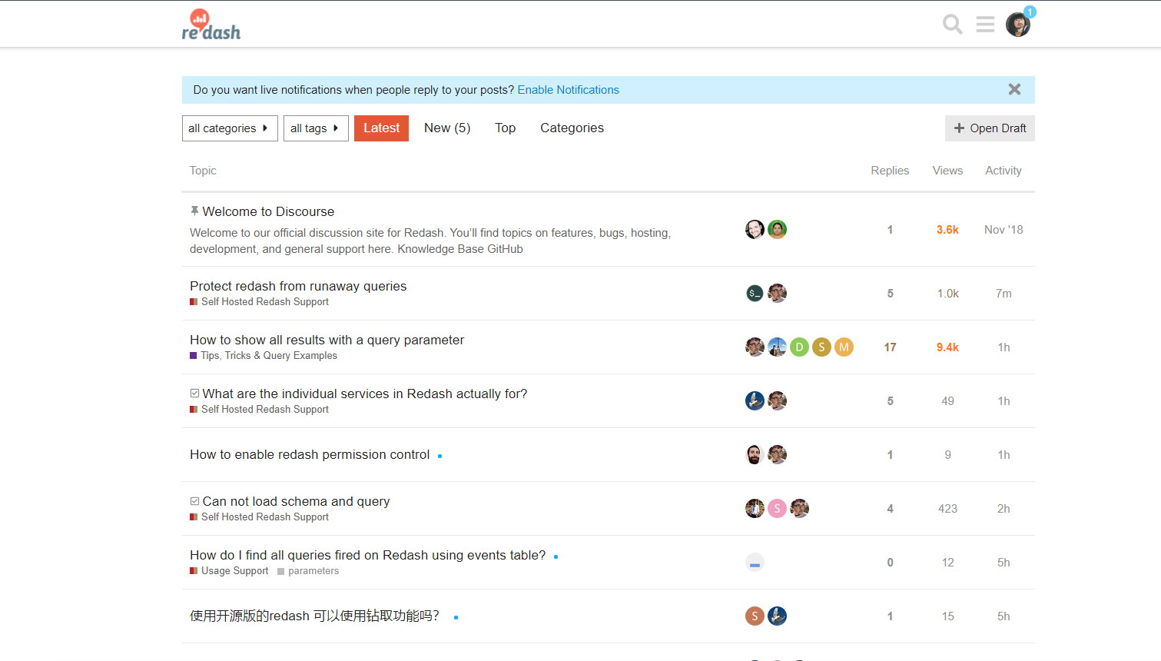The height and width of the screenshot is (661, 1161).
Task: Open the Chinese-titled redash topic
Action: pyautogui.click(x=314, y=616)
